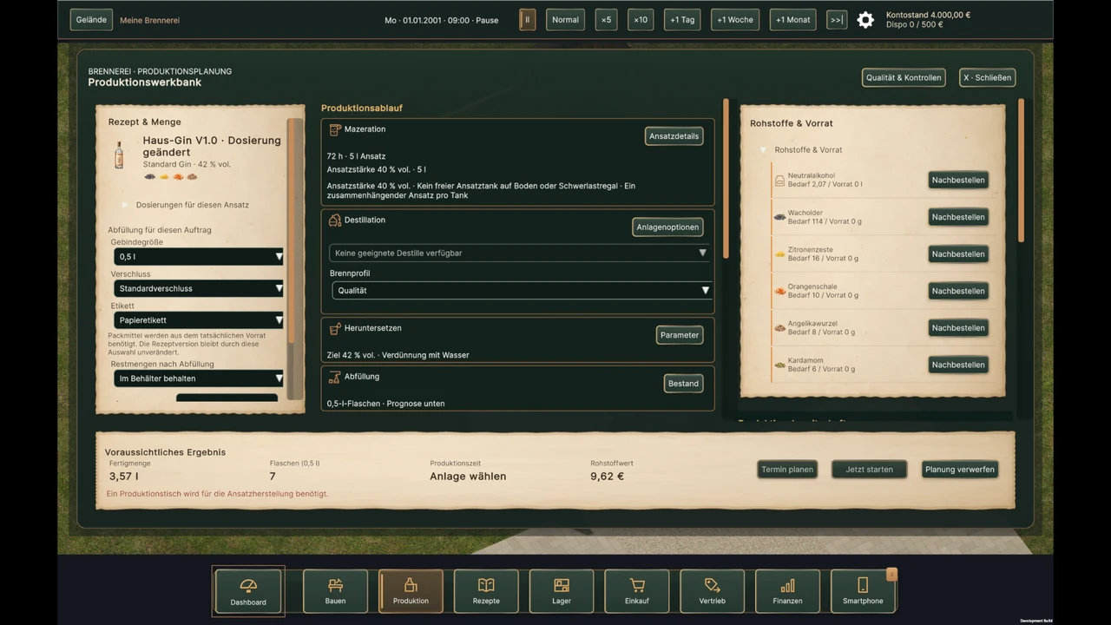Switch to the Produktion tab
Image resolution: width=1111 pixels, height=625 pixels.
click(411, 591)
